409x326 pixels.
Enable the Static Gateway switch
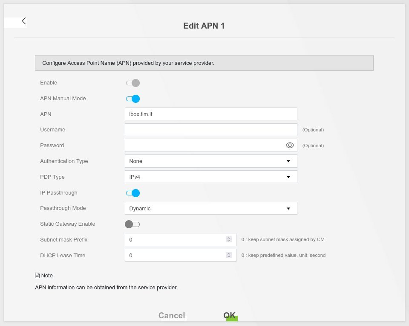tap(132, 224)
